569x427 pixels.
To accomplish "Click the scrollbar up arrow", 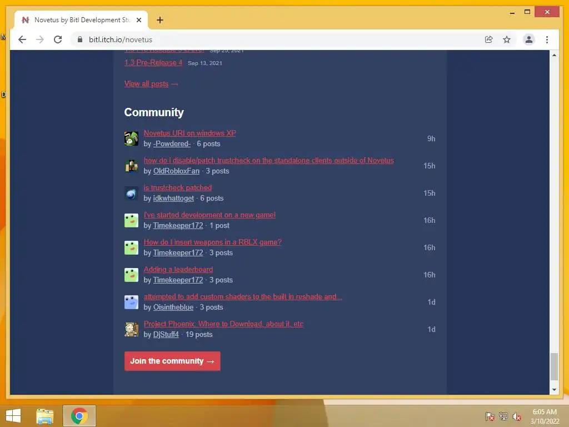I will click(x=554, y=55).
